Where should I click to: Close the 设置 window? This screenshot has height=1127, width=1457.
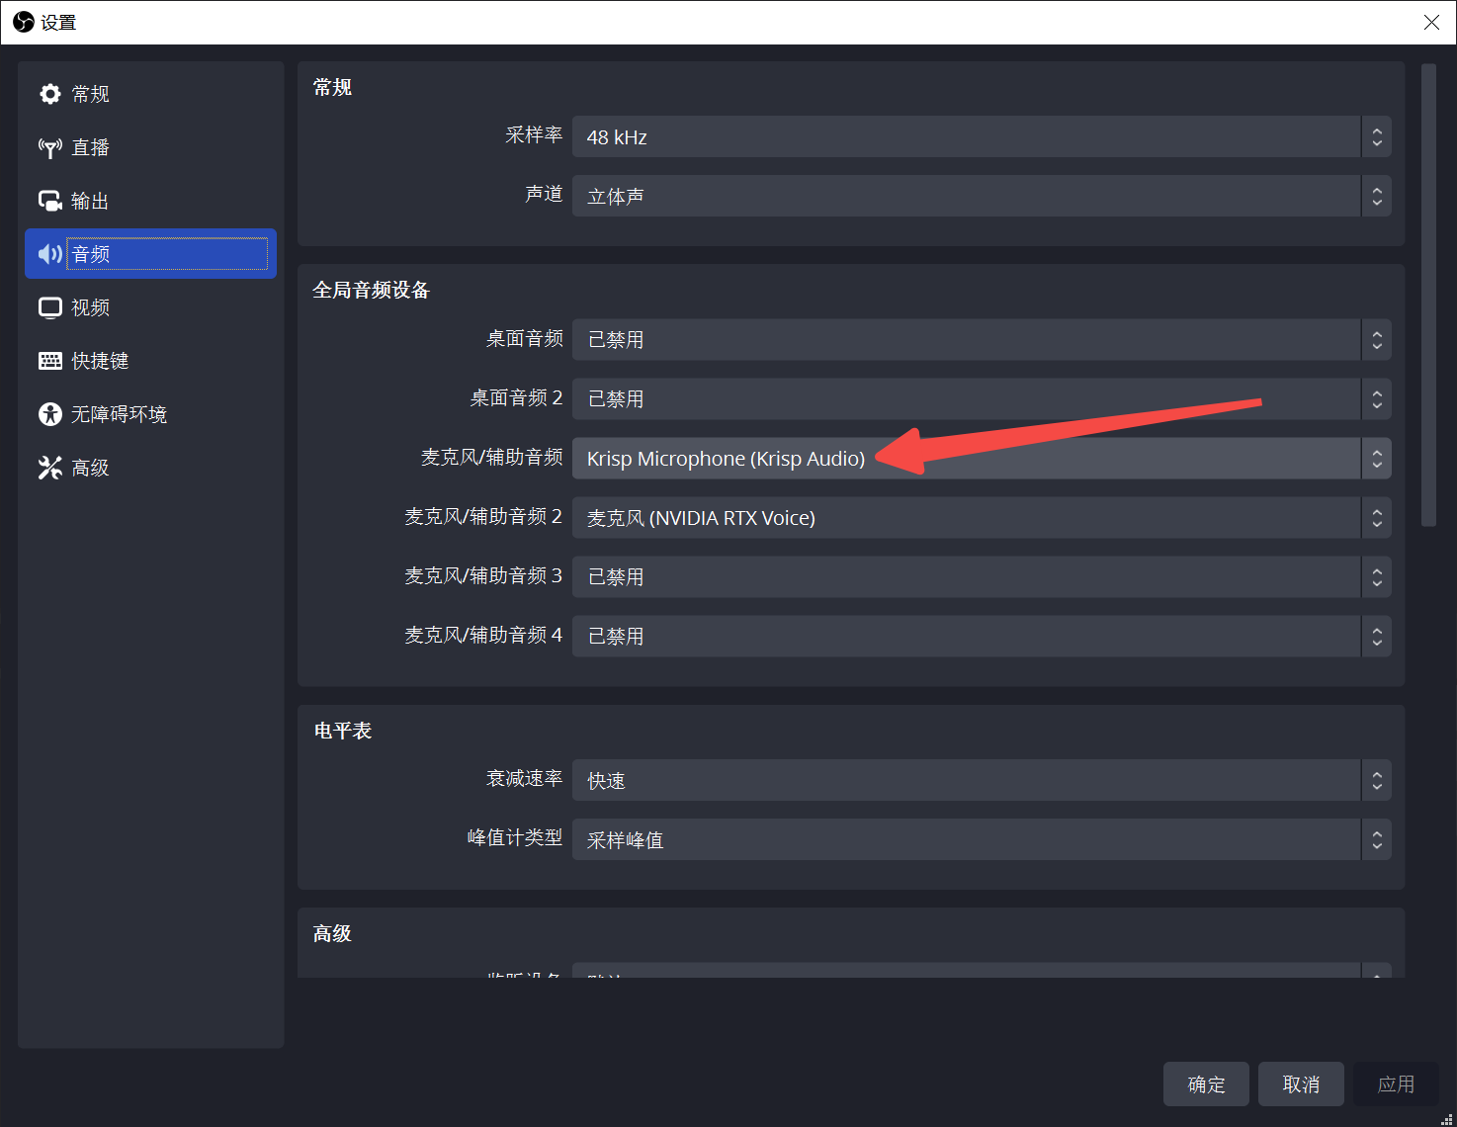click(x=1431, y=22)
